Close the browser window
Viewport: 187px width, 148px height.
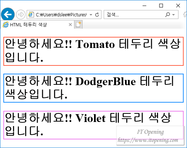[x=178, y=6]
